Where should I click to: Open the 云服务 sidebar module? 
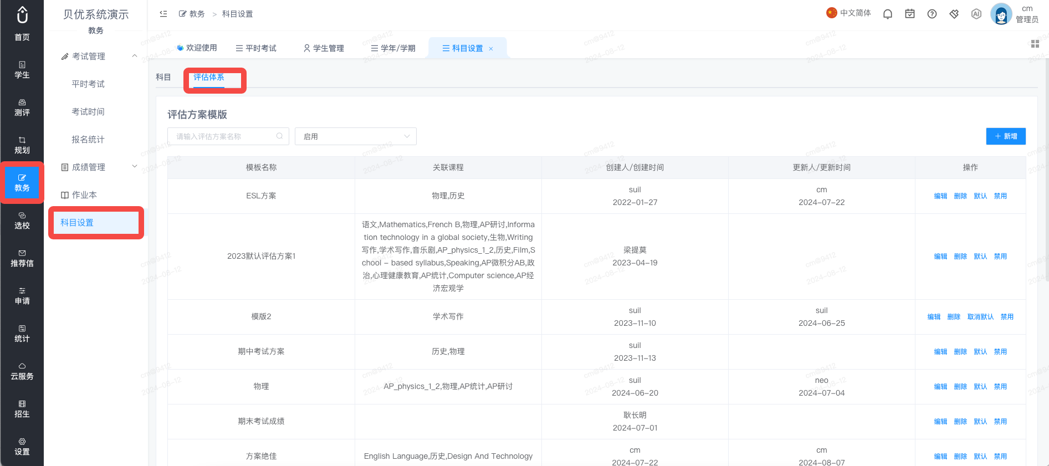[22, 371]
